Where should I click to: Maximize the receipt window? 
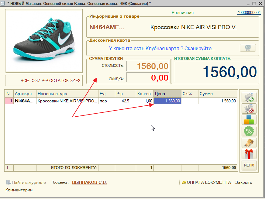point(254,3)
